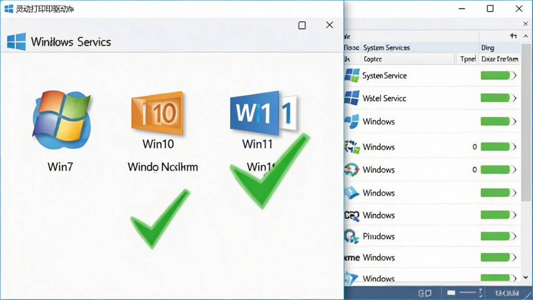Screen dimensions: 533x300
Task: Minimize the background services window
Action: [462, 8]
